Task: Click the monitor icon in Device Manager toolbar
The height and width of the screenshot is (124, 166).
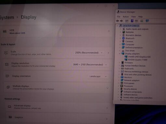Action: (x=147, y=21)
